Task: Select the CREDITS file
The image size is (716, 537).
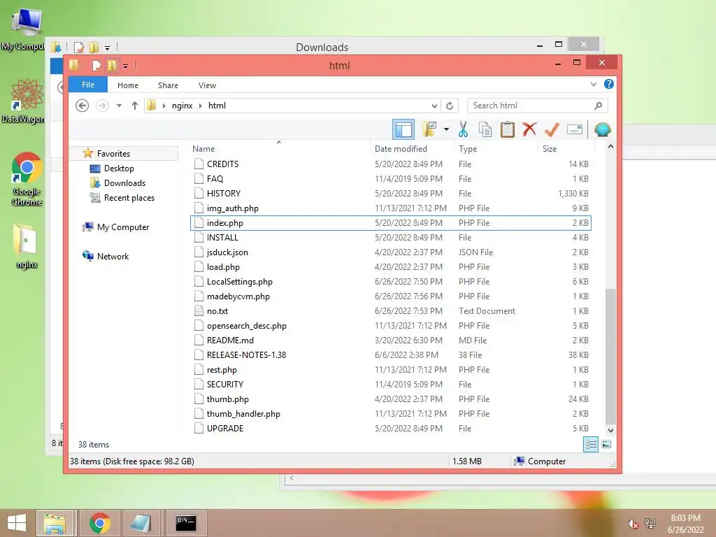Action: point(391,164)
